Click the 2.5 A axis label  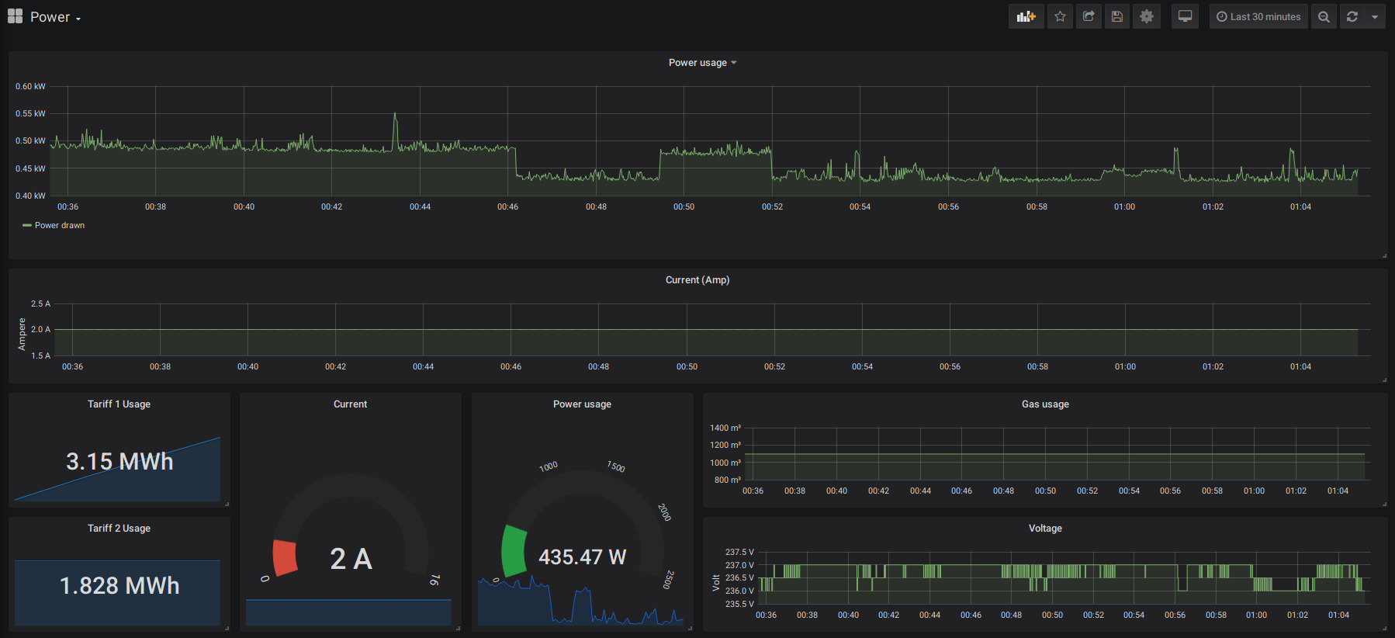point(40,303)
